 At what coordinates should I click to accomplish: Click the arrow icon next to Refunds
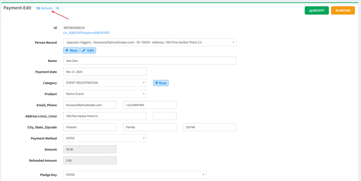pos(57,8)
